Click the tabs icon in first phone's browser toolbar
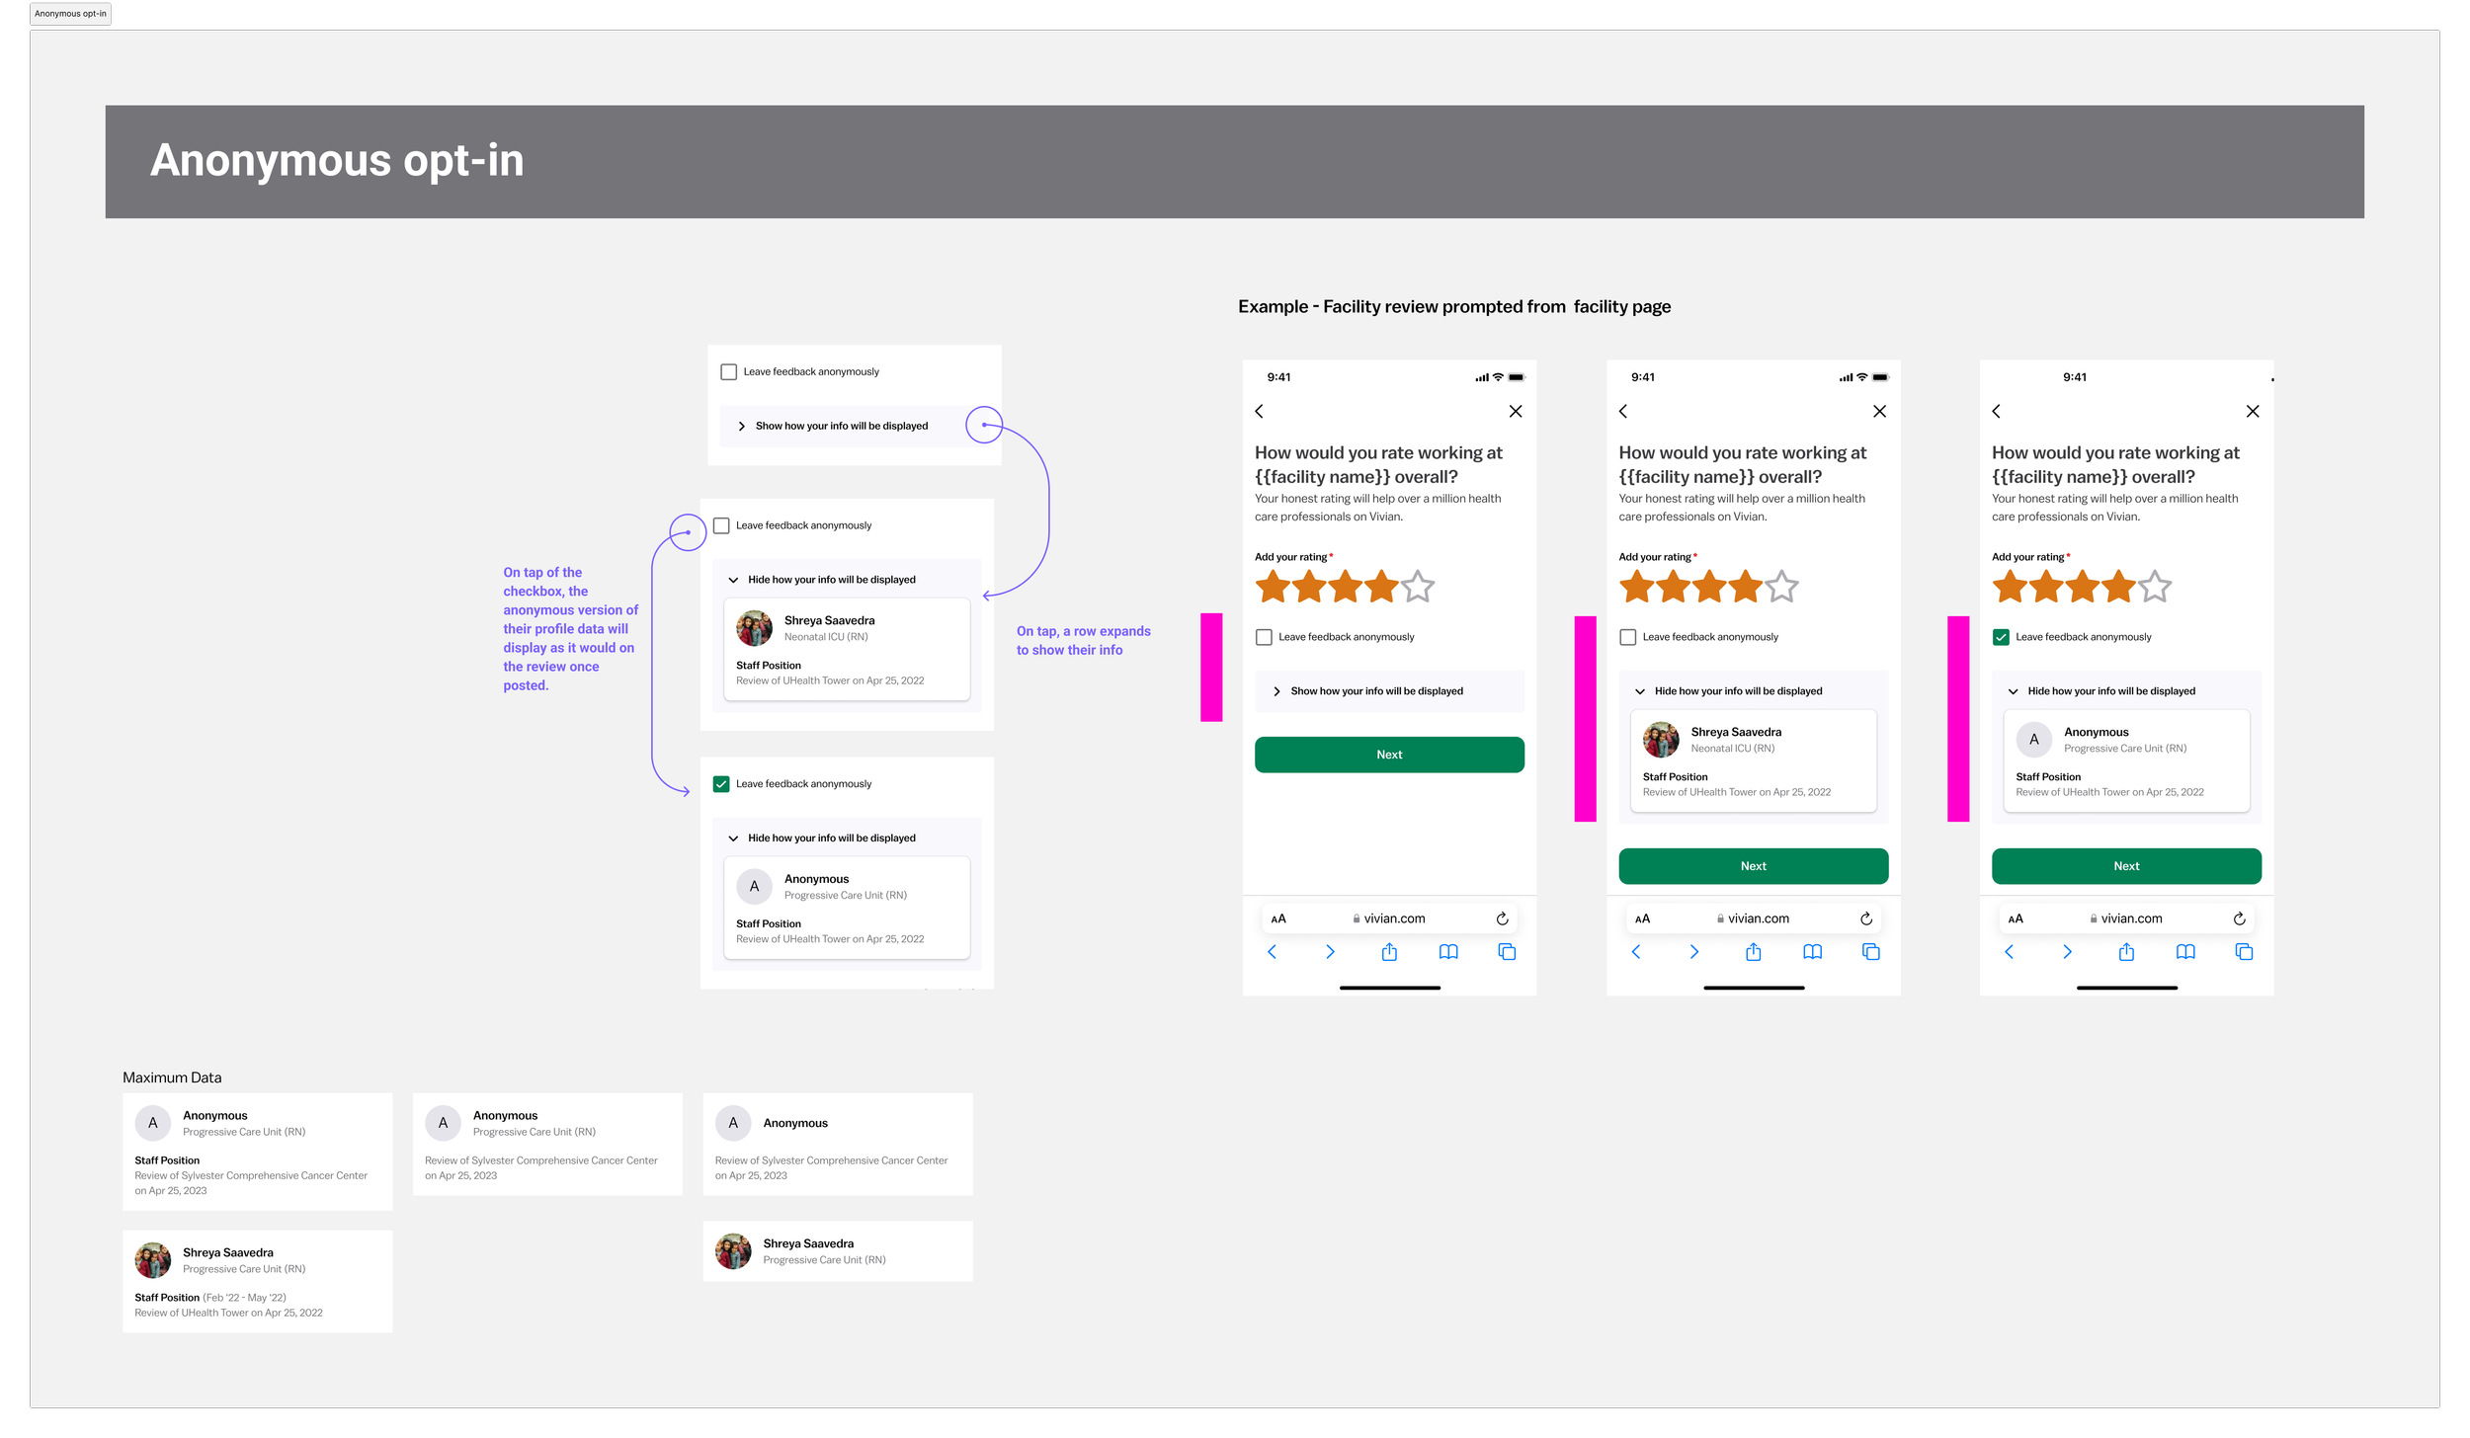Image resolution: width=2470 pixels, height=1438 pixels. (1507, 952)
